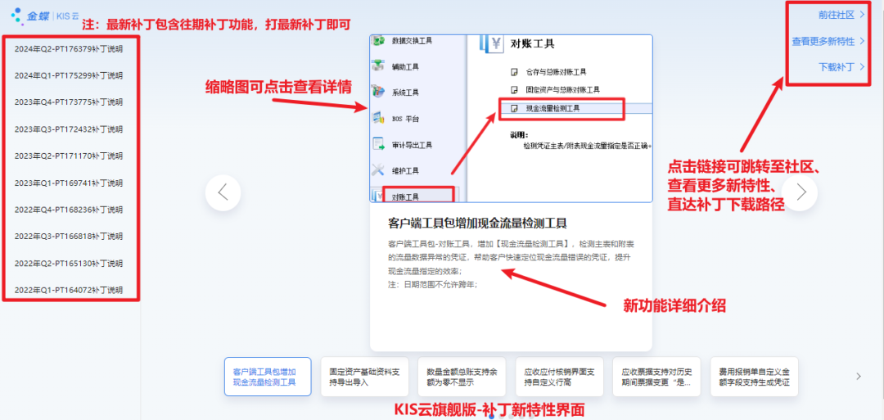Go to the previous feature slide arrow
The image size is (884, 420).
(223, 192)
